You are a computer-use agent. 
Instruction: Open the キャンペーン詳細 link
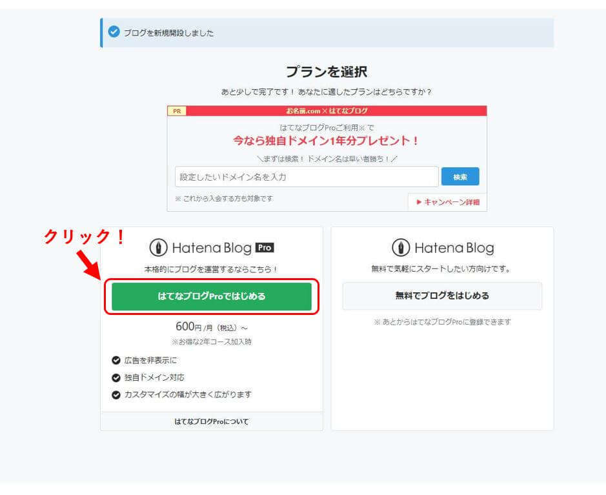pos(447,202)
